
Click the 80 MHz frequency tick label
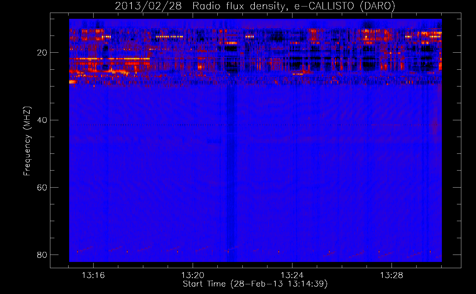(x=42, y=255)
